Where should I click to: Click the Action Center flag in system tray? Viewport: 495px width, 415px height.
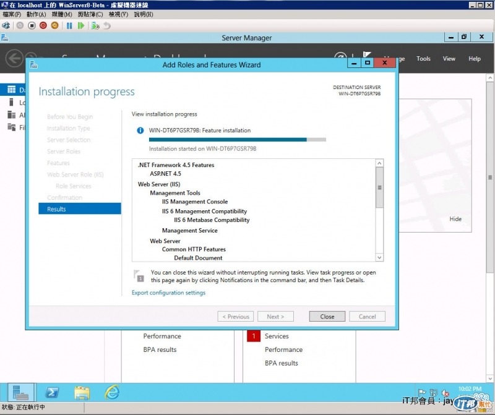point(421,393)
